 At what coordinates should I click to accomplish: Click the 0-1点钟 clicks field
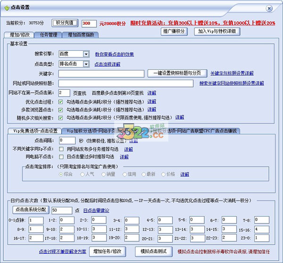pyautogui.click(x=36, y=220)
